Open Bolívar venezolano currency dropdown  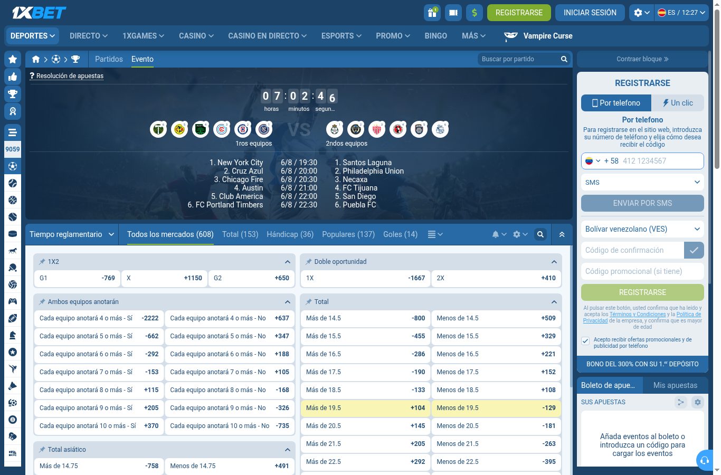click(x=642, y=229)
